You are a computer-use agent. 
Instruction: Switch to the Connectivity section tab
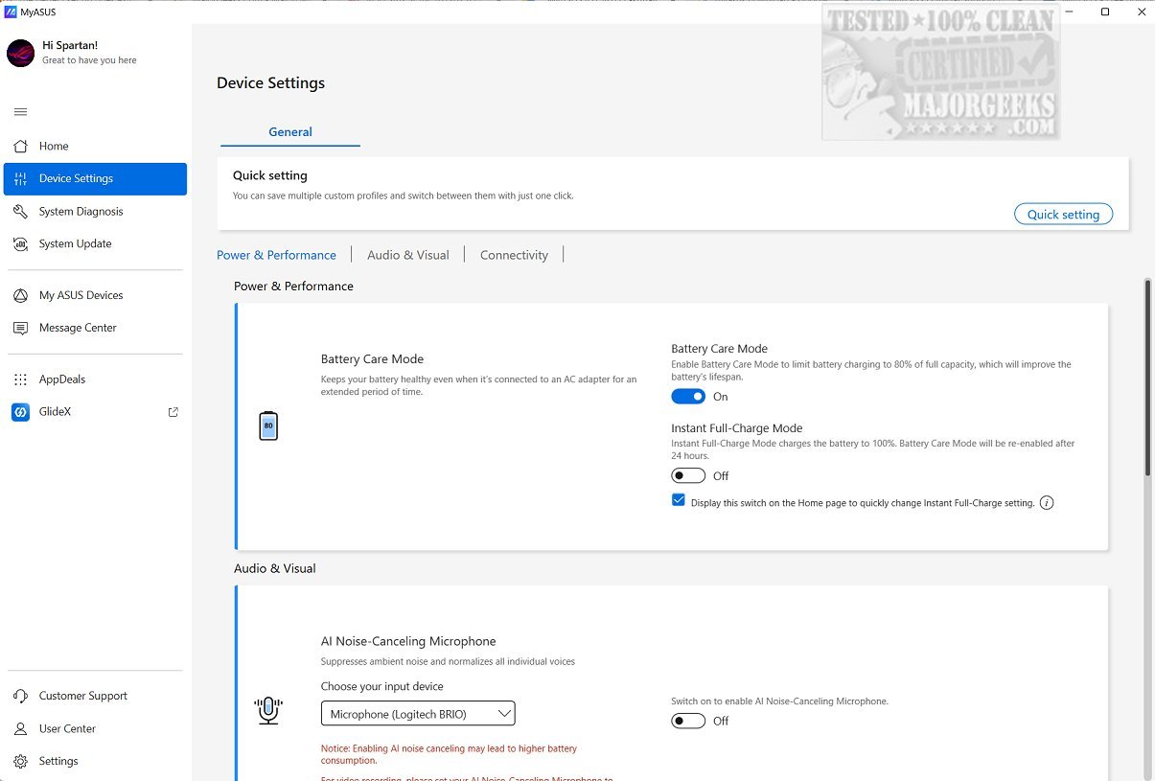(514, 256)
